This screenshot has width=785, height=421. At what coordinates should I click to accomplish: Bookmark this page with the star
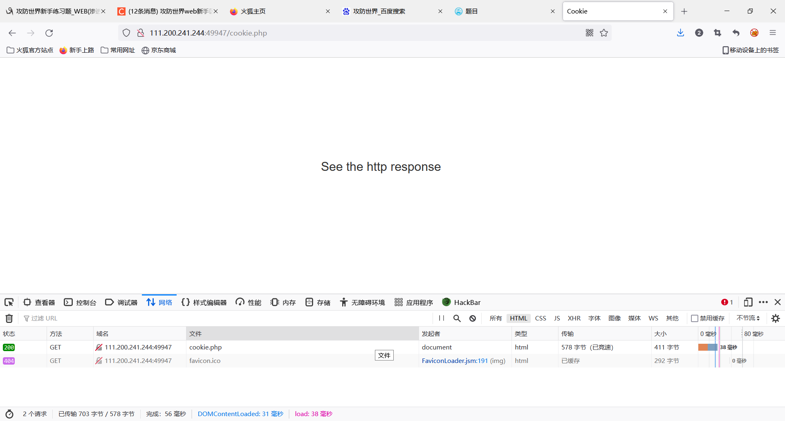(604, 33)
